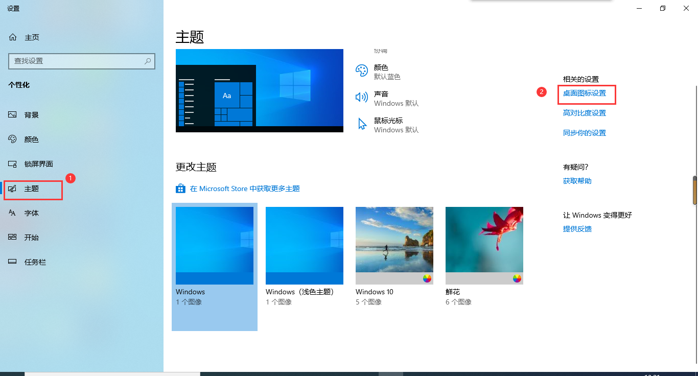Screen dimensions: 698x376
Task: Open the 颜色 settings page
Action: (x=82, y=139)
